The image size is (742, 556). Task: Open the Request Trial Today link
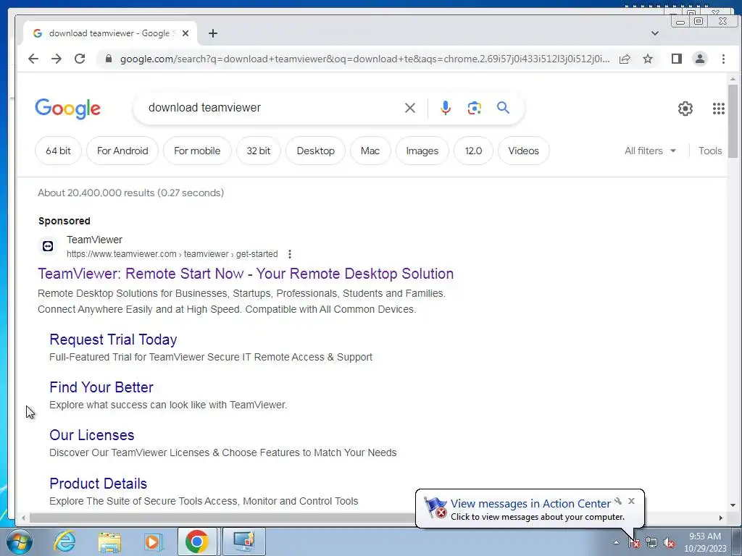(x=113, y=340)
